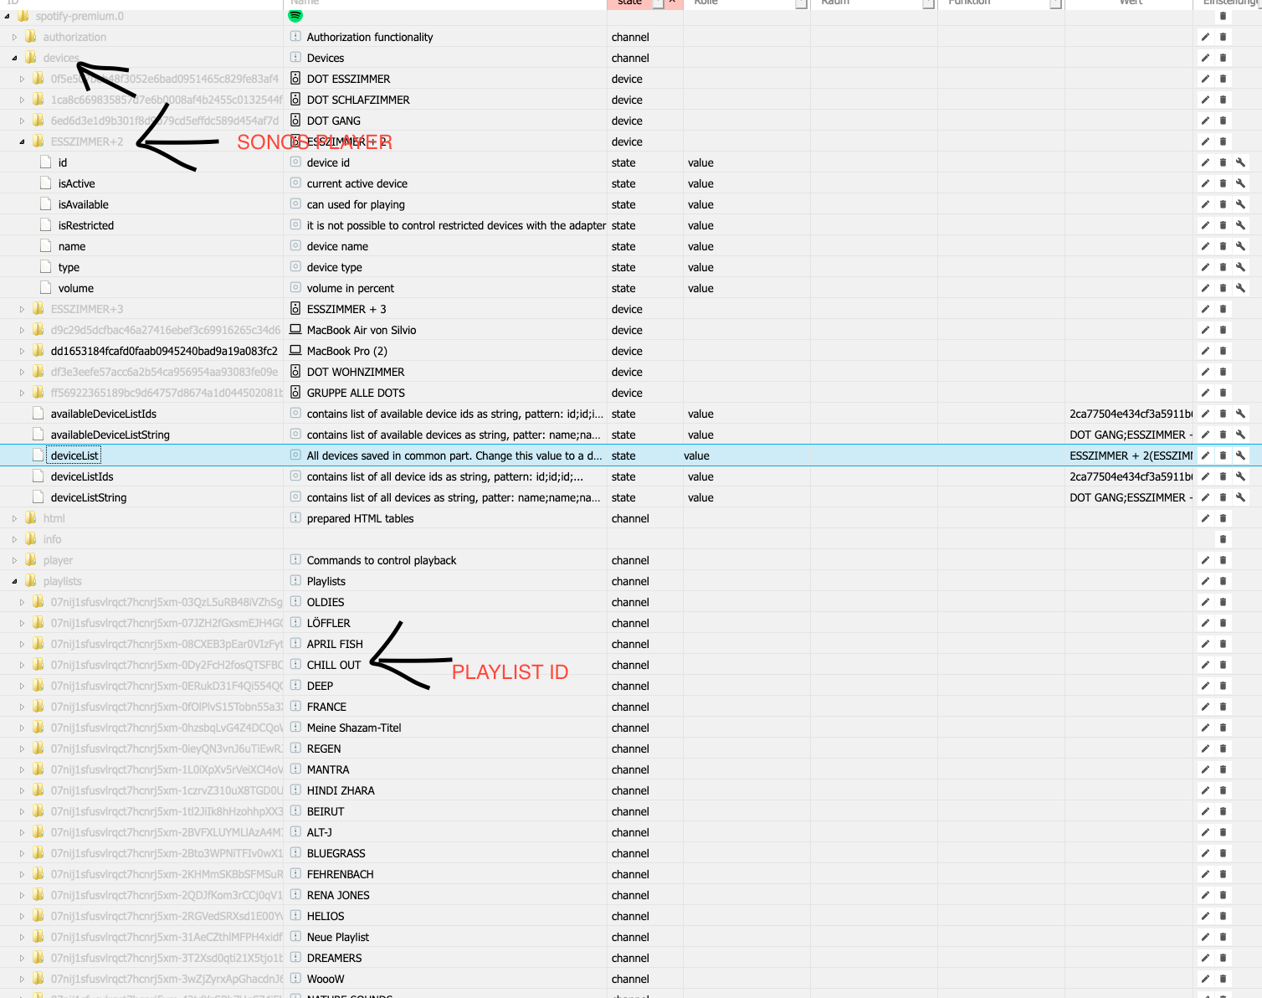Viewport: 1262px width, 998px height.
Task: Open wrench settings for the deviceList state
Action: (1240, 455)
